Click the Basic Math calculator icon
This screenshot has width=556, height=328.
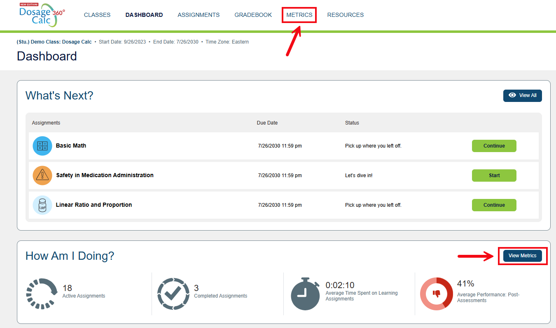[x=42, y=146]
